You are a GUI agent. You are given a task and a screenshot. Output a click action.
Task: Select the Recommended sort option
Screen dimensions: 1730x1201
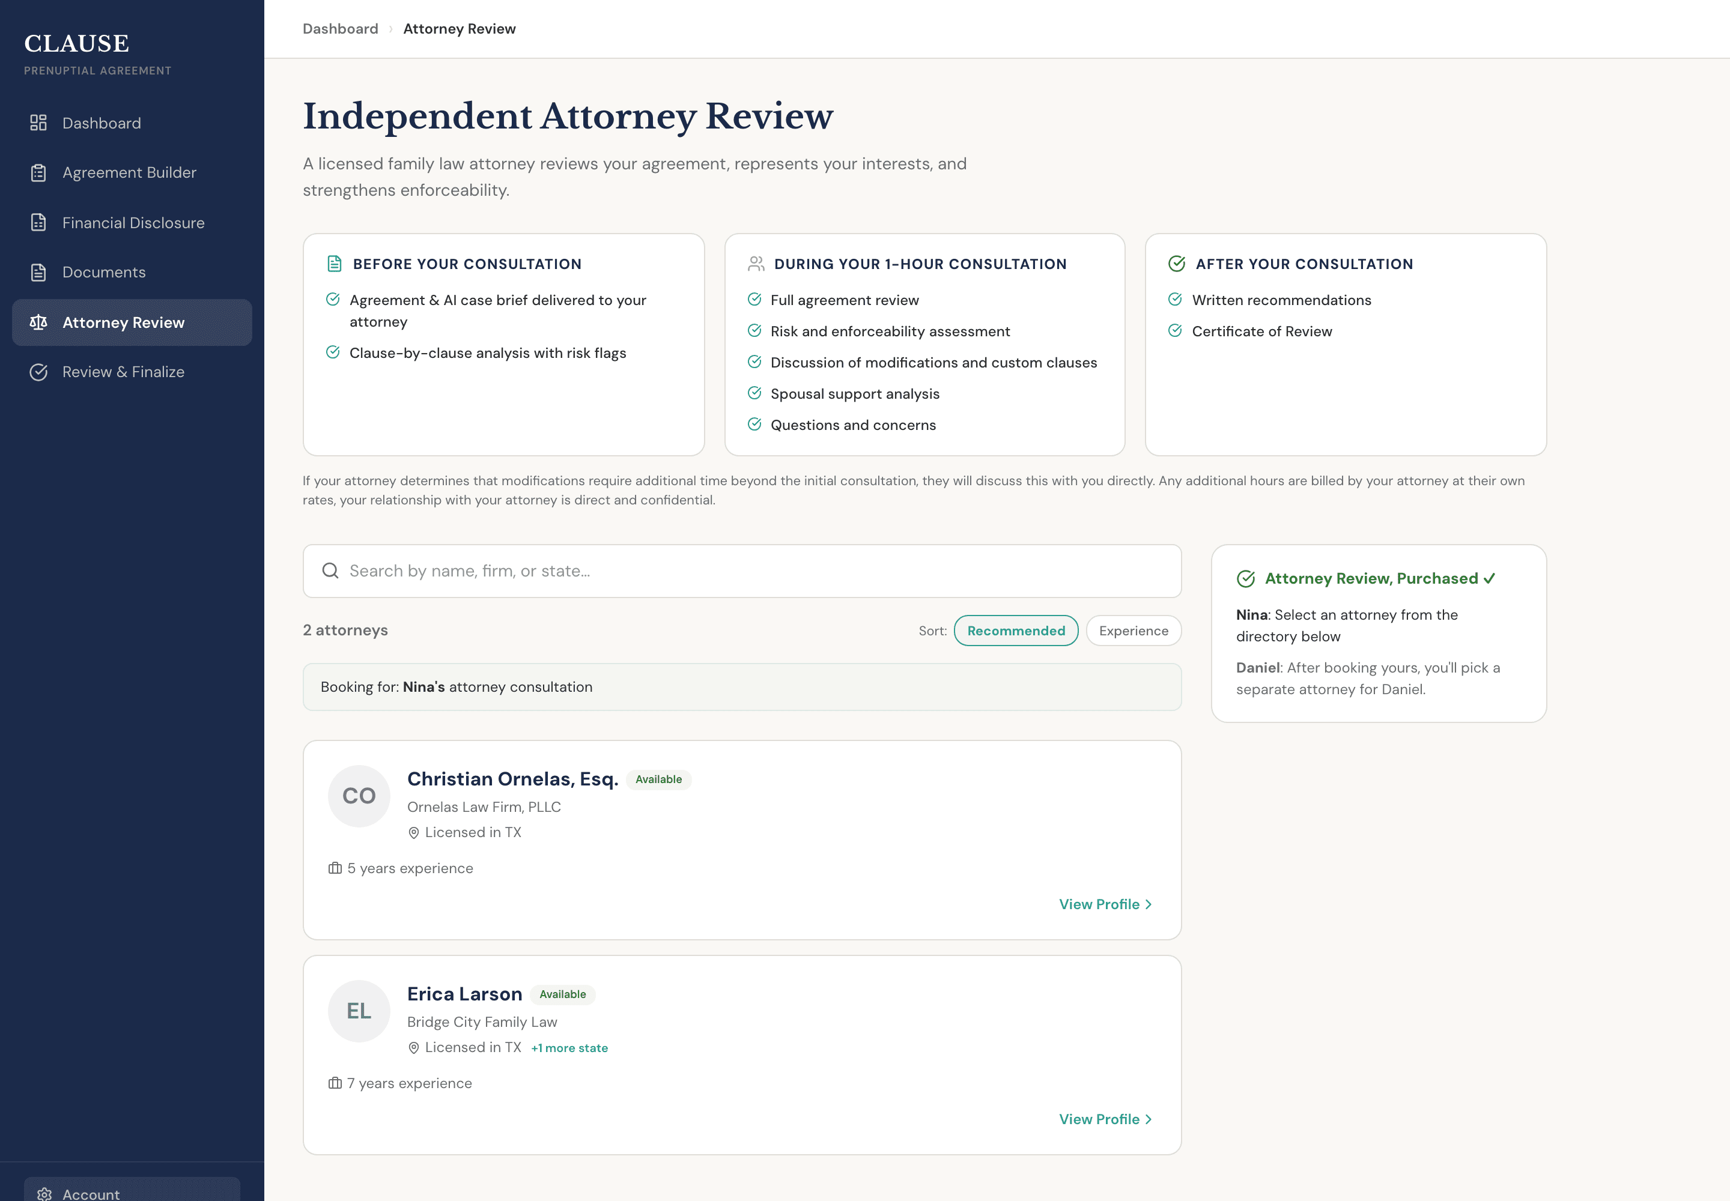coord(1016,631)
